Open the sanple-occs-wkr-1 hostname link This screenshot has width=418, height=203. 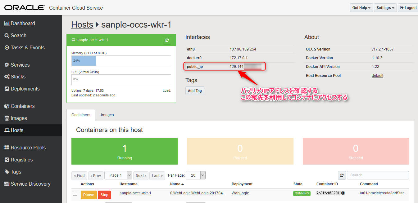click(135, 193)
